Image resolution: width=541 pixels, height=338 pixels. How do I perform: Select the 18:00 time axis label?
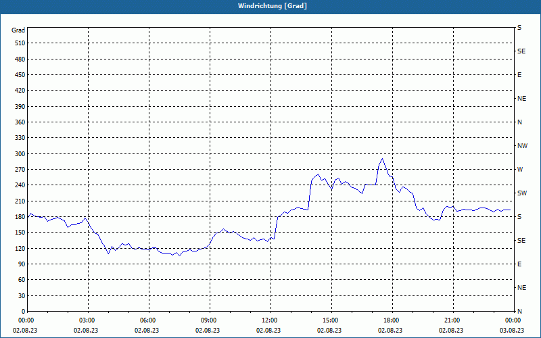coord(392,320)
